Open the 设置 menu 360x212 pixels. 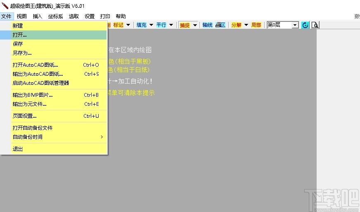[x=89, y=16]
